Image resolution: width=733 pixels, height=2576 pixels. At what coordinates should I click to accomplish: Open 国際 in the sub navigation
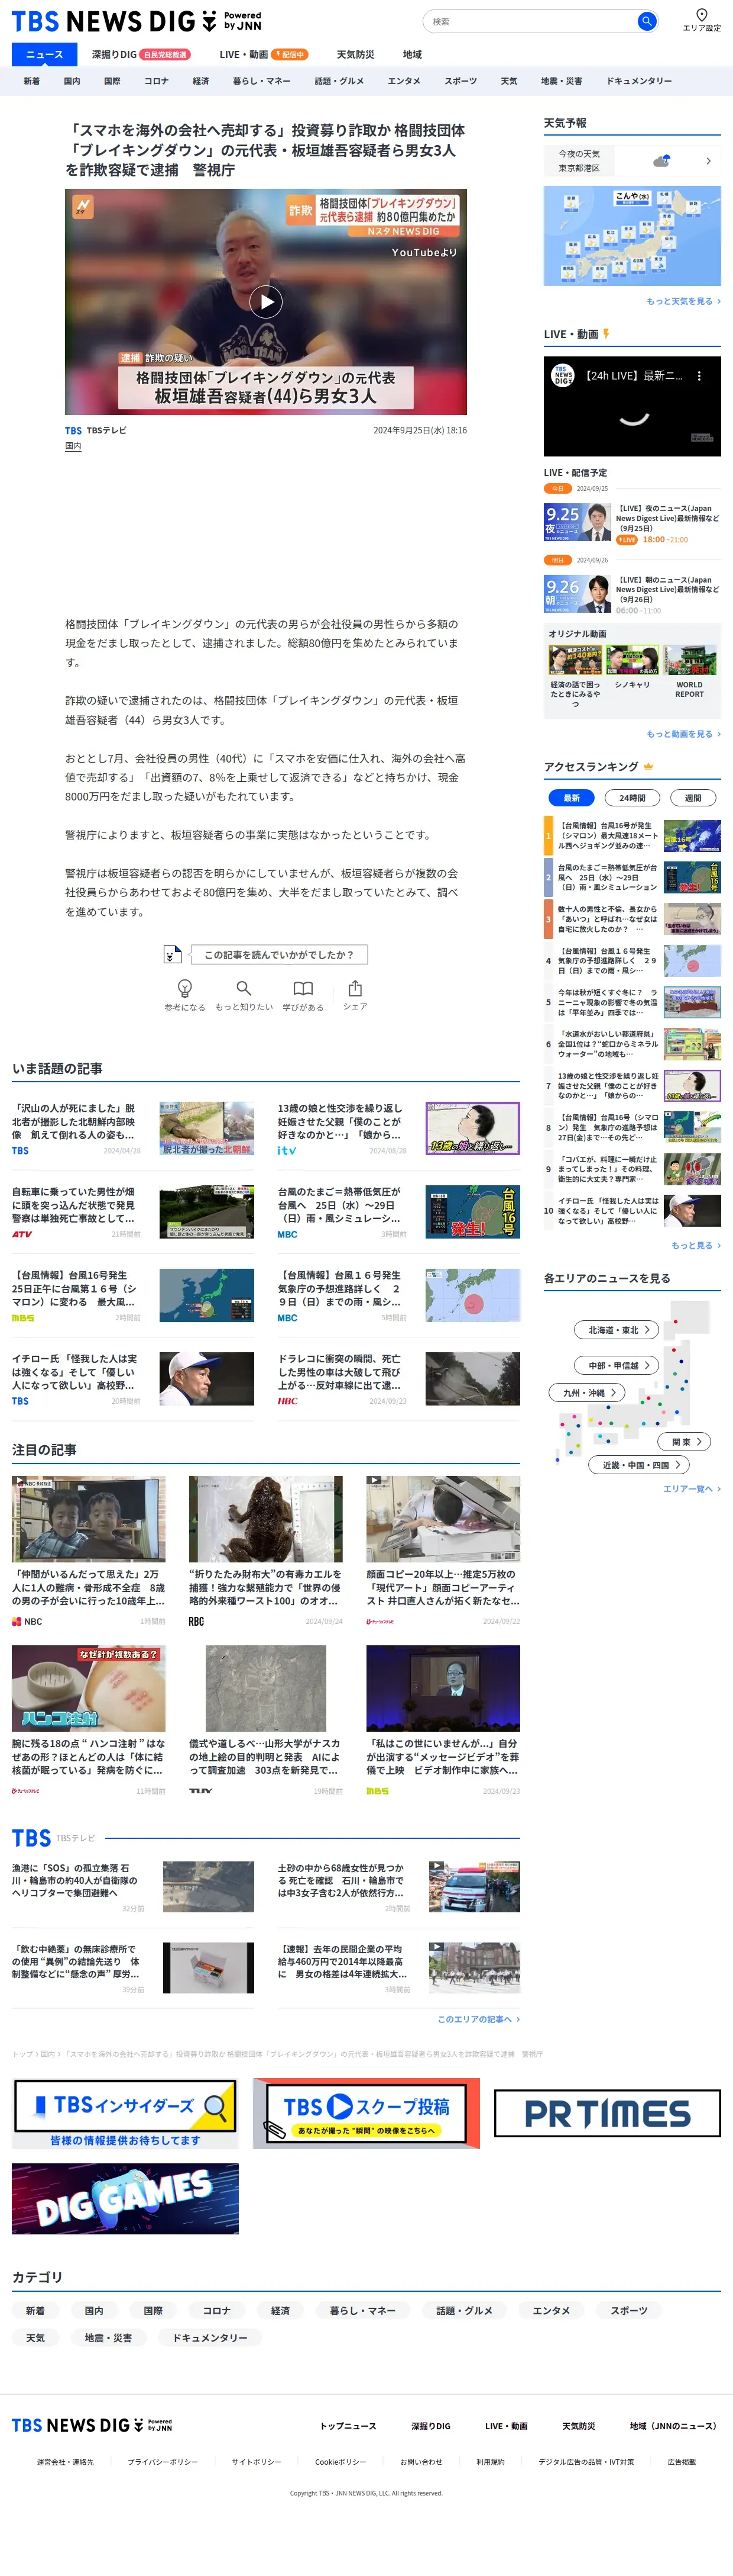pos(112,81)
